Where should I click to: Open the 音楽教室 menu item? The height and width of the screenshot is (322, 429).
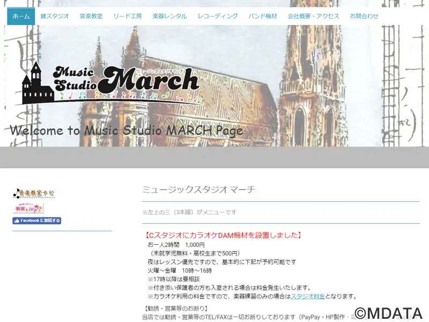[91, 16]
